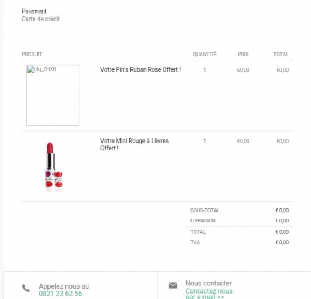Click the Nous contacter heading
The width and height of the screenshot is (311, 299).
click(208, 283)
